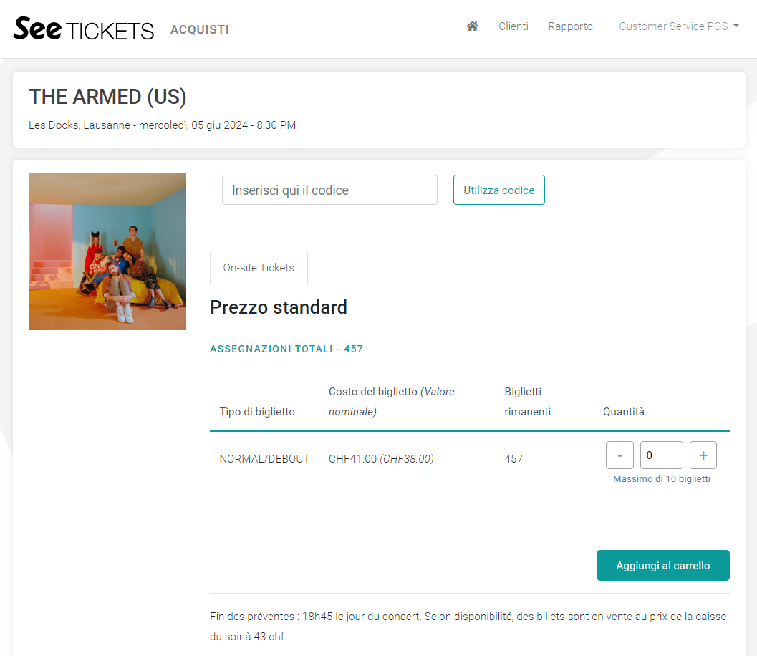757x656 pixels.
Task: Click the ACQUISTI header label
Action: 200,30
